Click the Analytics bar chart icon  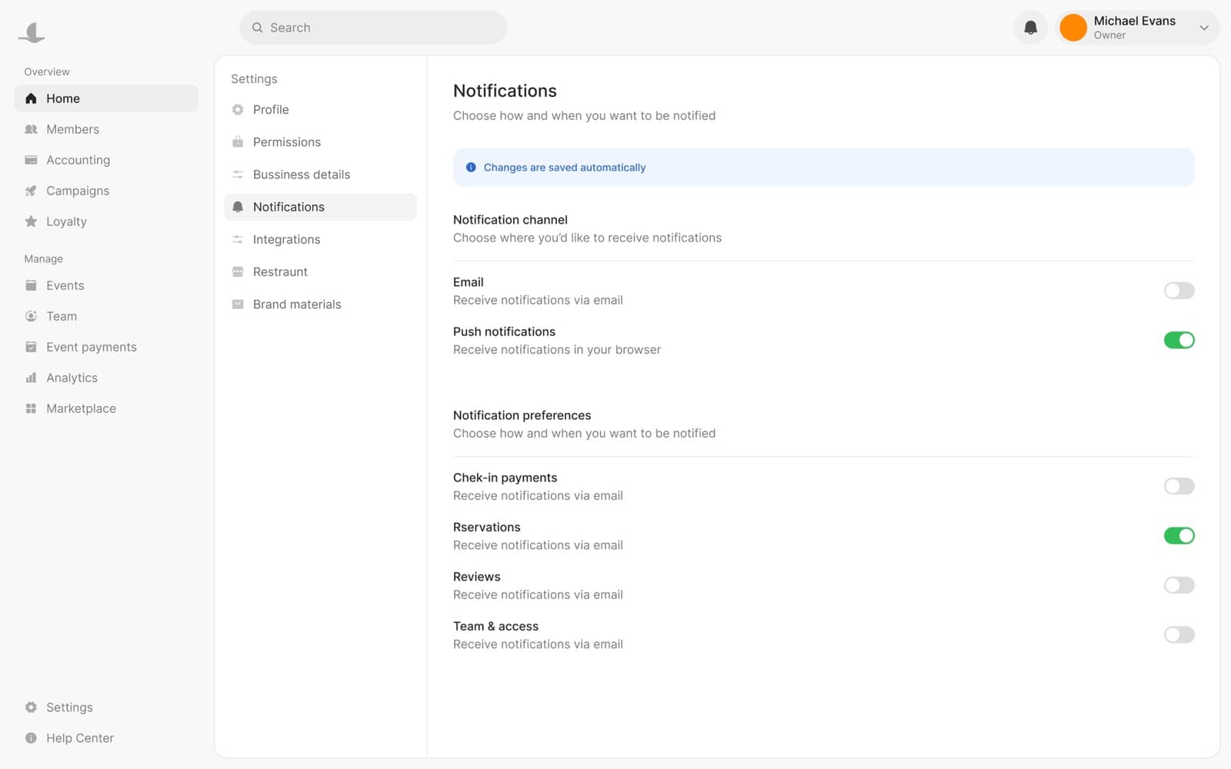[x=31, y=378]
